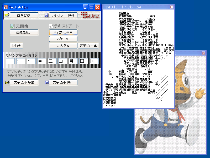
Task: Click the レタッチ retouch button
Action: point(17,46)
